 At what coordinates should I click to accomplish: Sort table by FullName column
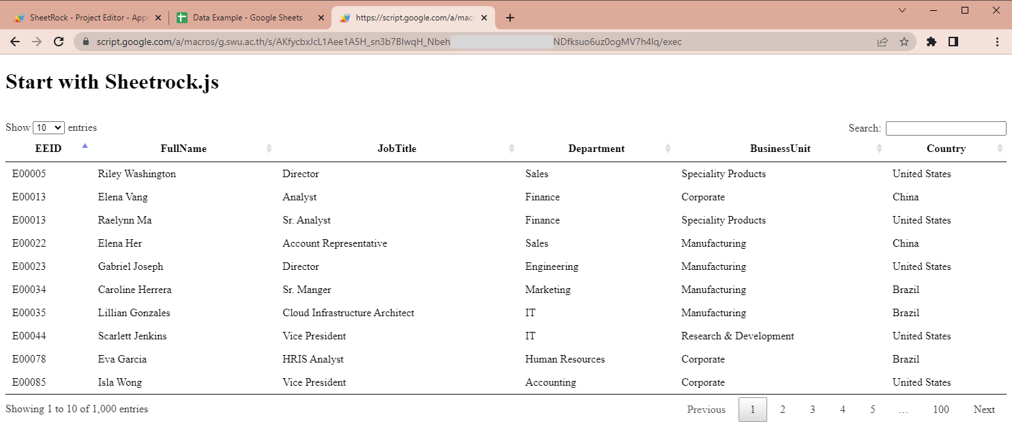point(183,149)
